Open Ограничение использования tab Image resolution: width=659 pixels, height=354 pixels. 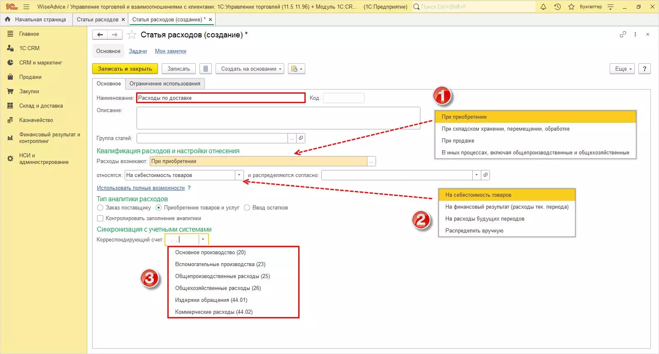165,84
